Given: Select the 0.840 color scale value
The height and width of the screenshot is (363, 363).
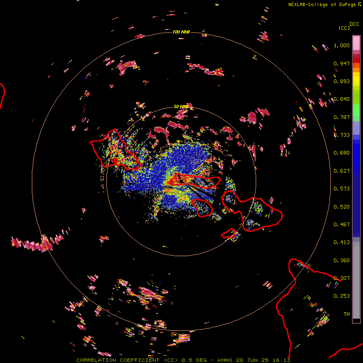Looking at the screenshot, I should 342,99.
